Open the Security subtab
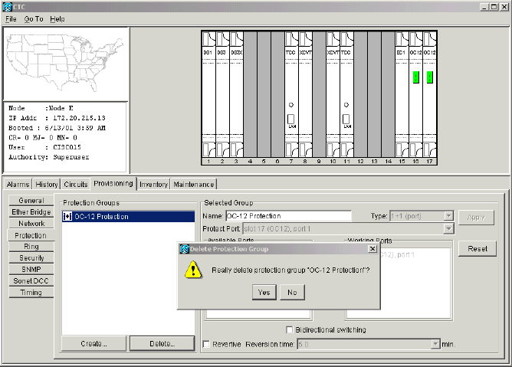 pyautogui.click(x=31, y=258)
